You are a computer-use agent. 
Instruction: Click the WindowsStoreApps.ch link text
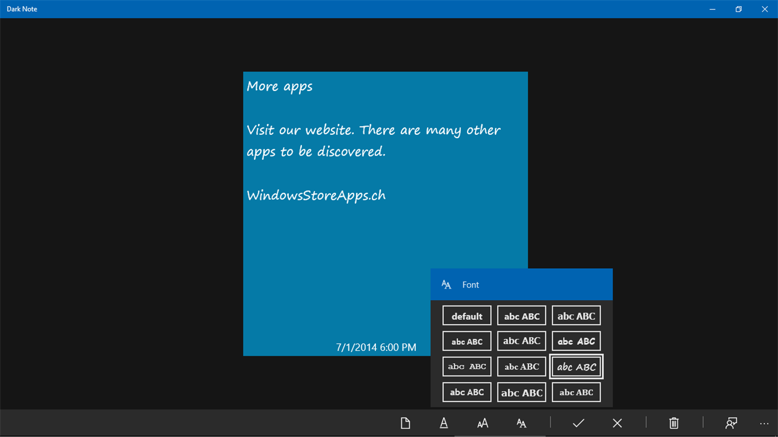pos(316,195)
